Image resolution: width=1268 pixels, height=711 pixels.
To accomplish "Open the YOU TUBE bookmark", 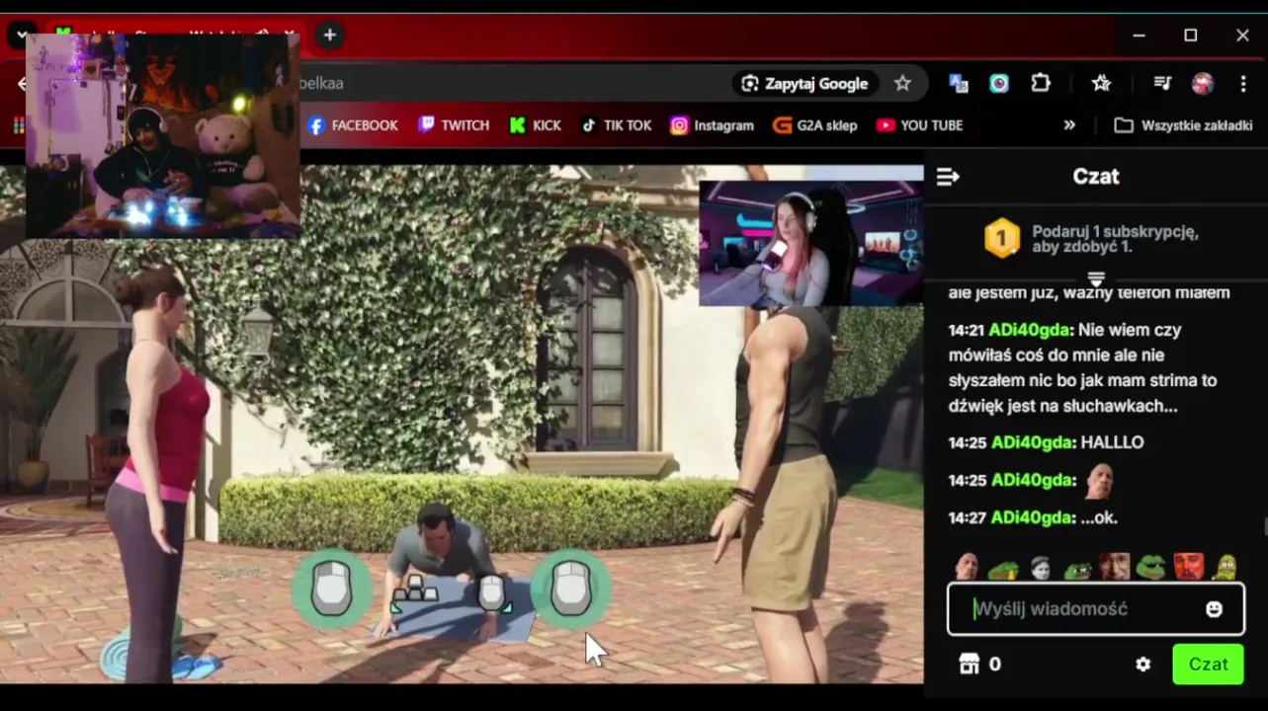I will click(x=919, y=125).
